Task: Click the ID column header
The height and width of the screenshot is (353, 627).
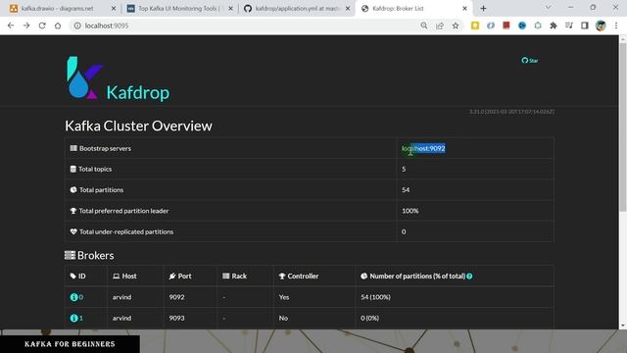Action: tap(78, 277)
